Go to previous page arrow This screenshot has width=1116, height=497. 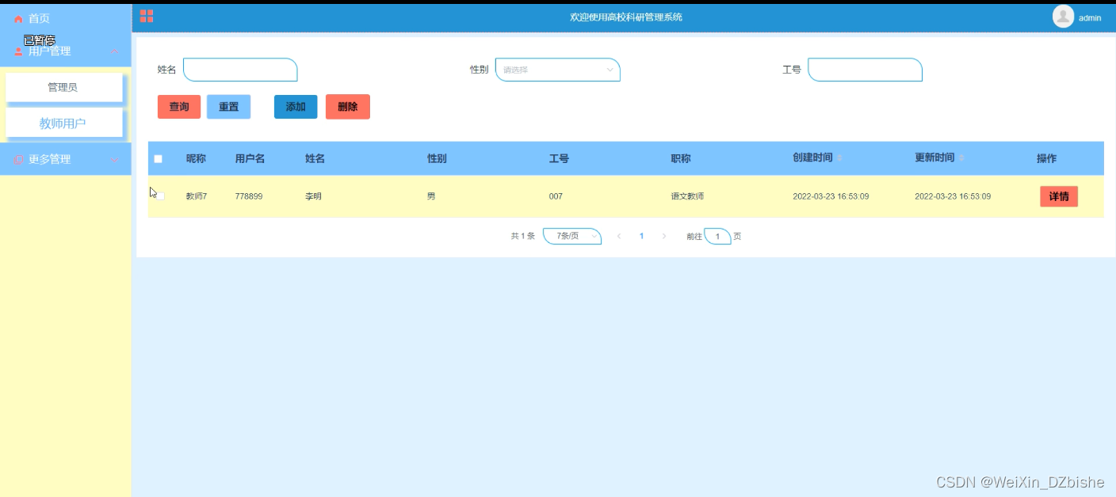[x=619, y=236]
